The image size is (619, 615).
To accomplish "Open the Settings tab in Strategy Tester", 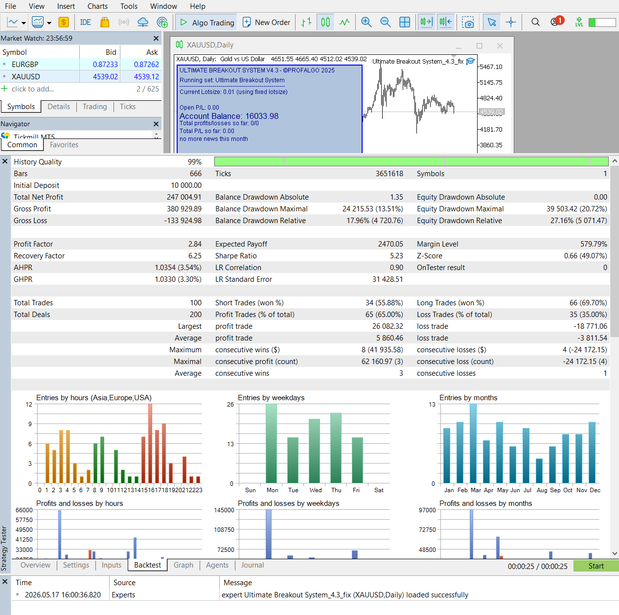I will coord(76,565).
